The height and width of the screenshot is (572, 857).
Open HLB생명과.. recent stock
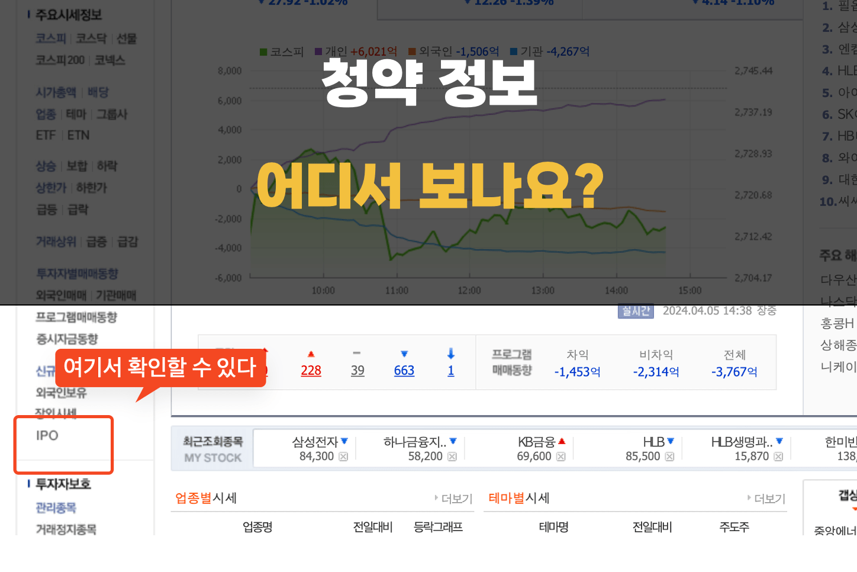(742, 442)
